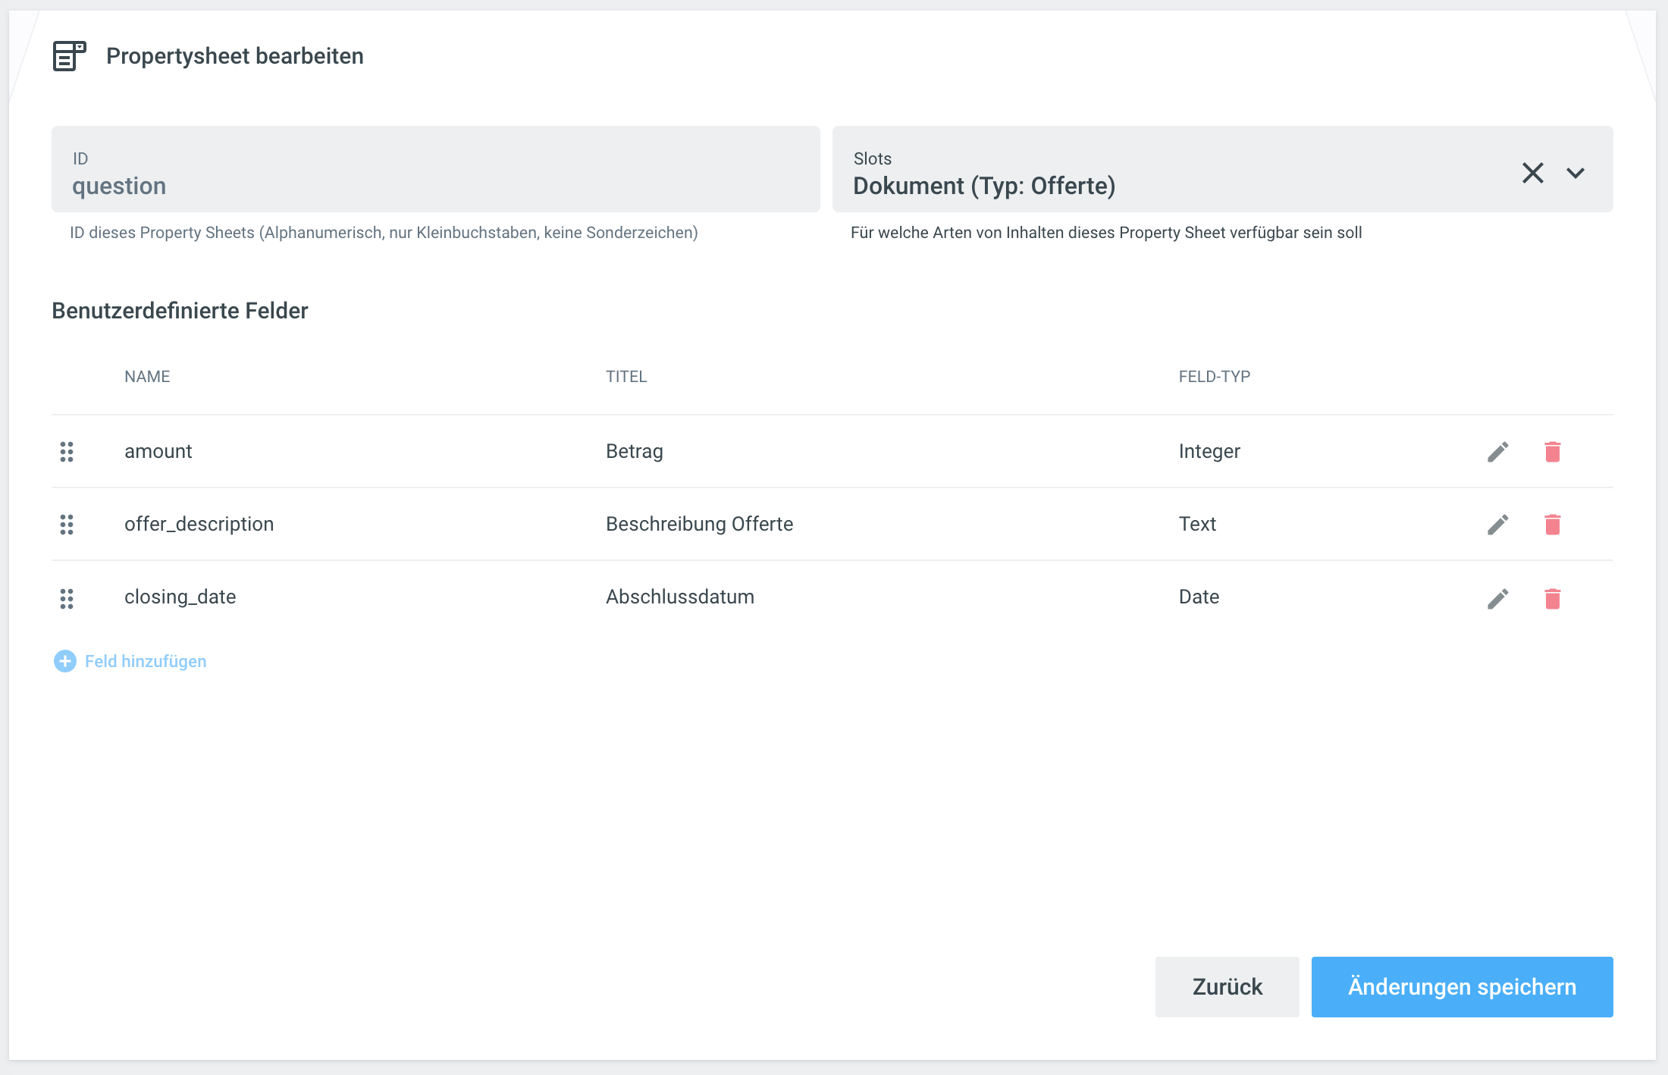Click the Abschlussdatum title cell
Screen dimensions: 1668x1075
(680, 597)
